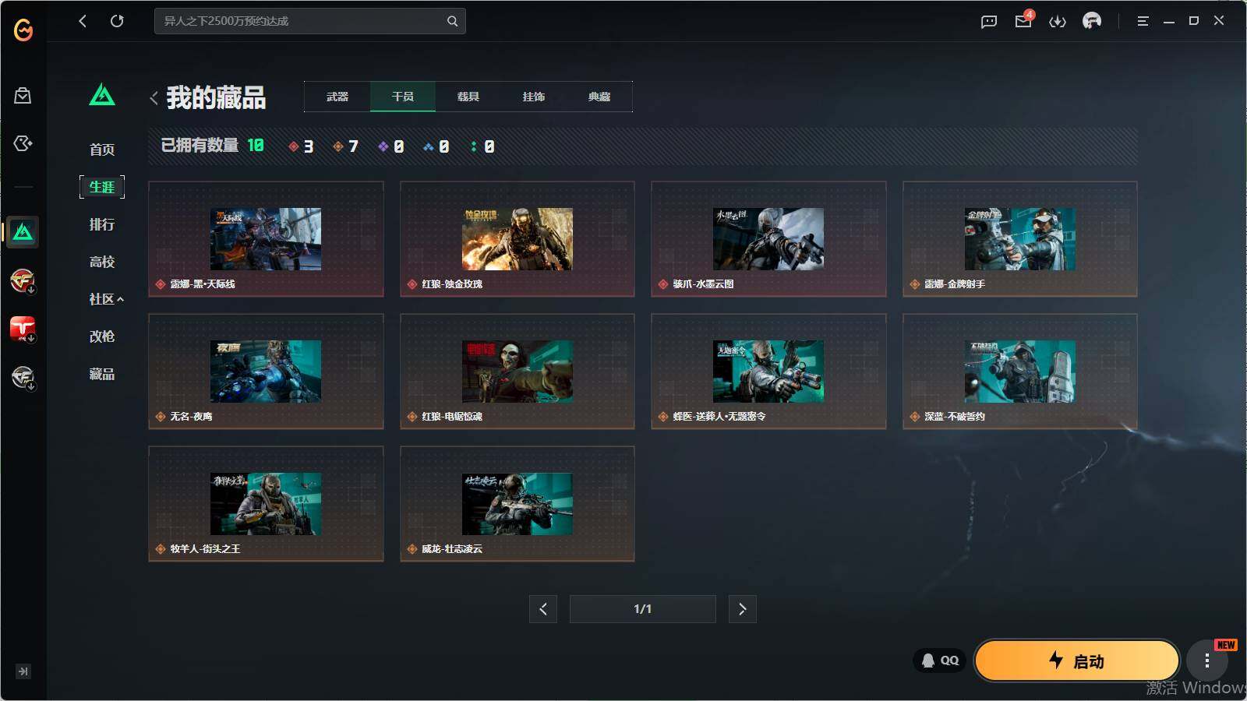Expand the 社区 navigation menu
Image resolution: width=1247 pixels, height=701 pixels.
click(x=106, y=299)
